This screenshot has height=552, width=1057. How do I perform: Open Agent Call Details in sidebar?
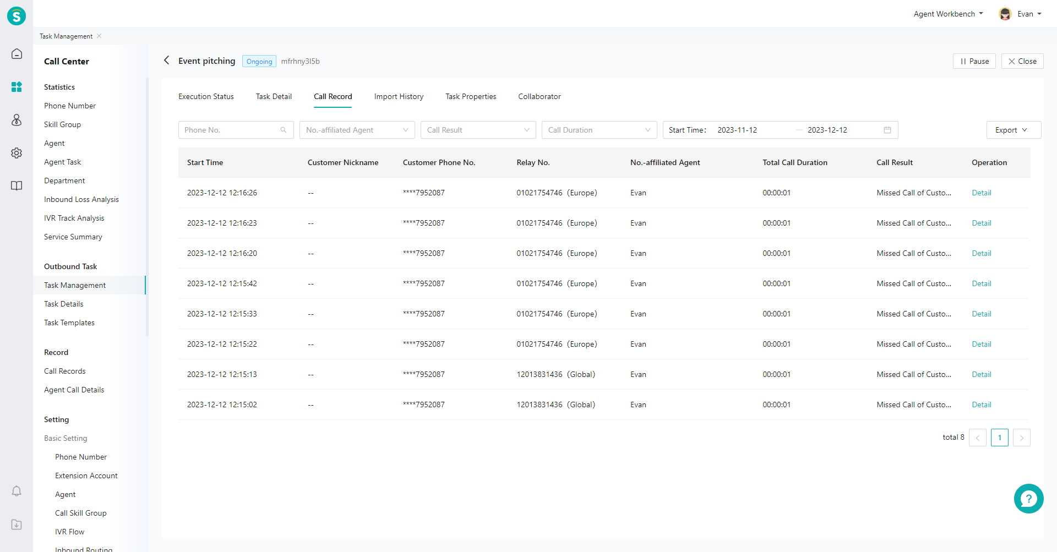point(74,390)
